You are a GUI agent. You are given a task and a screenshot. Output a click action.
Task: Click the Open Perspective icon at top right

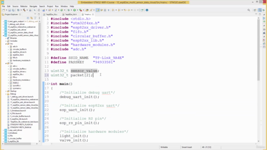point(255,10)
